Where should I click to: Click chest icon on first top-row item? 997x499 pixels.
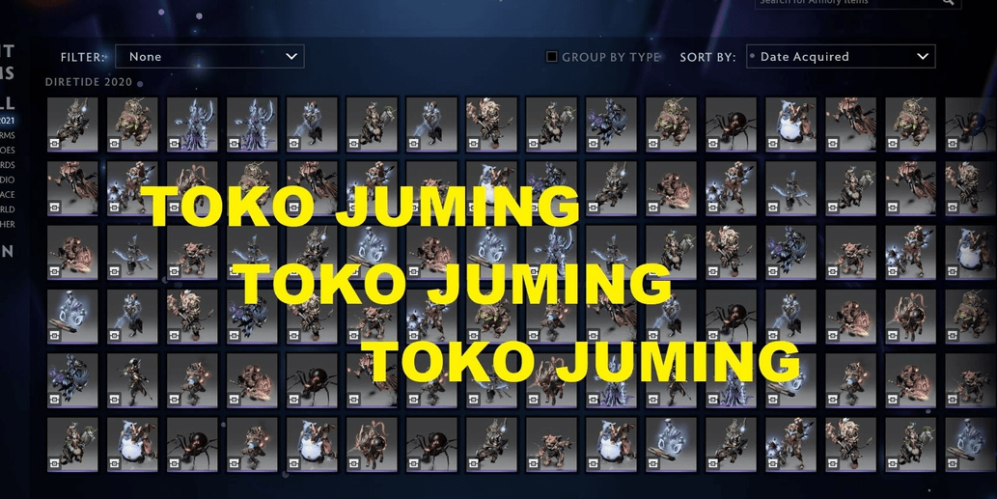[55, 144]
